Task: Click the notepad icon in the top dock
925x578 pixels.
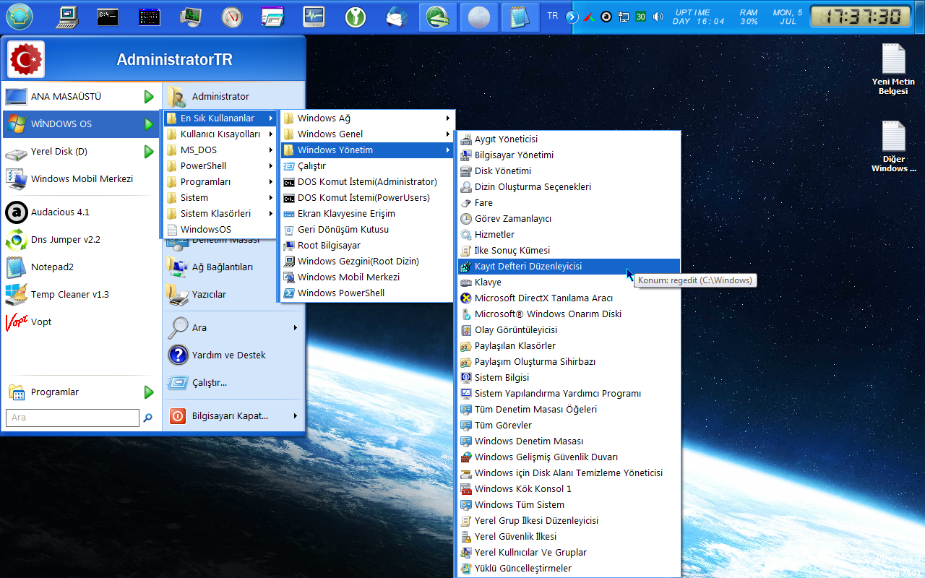Action: pyautogui.click(x=520, y=17)
